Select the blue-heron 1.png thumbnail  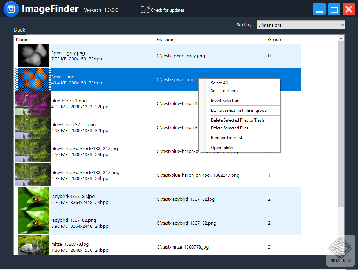(33, 103)
